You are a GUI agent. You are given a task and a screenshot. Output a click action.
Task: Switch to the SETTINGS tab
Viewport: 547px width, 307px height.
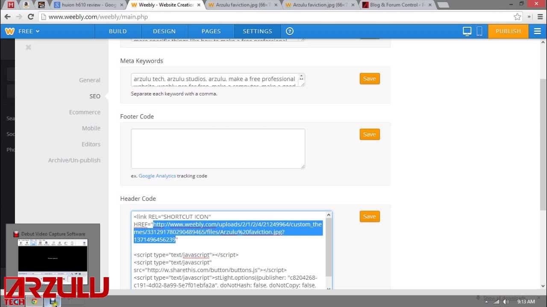(x=257, y=31)
